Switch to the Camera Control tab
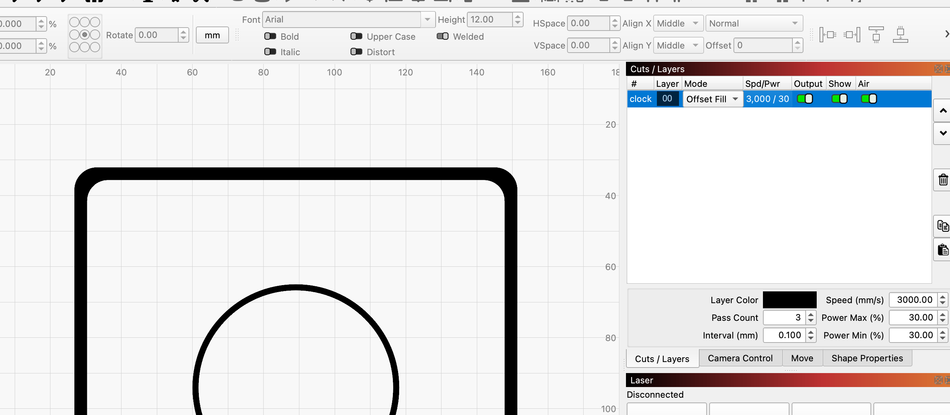 click(740, 358)
